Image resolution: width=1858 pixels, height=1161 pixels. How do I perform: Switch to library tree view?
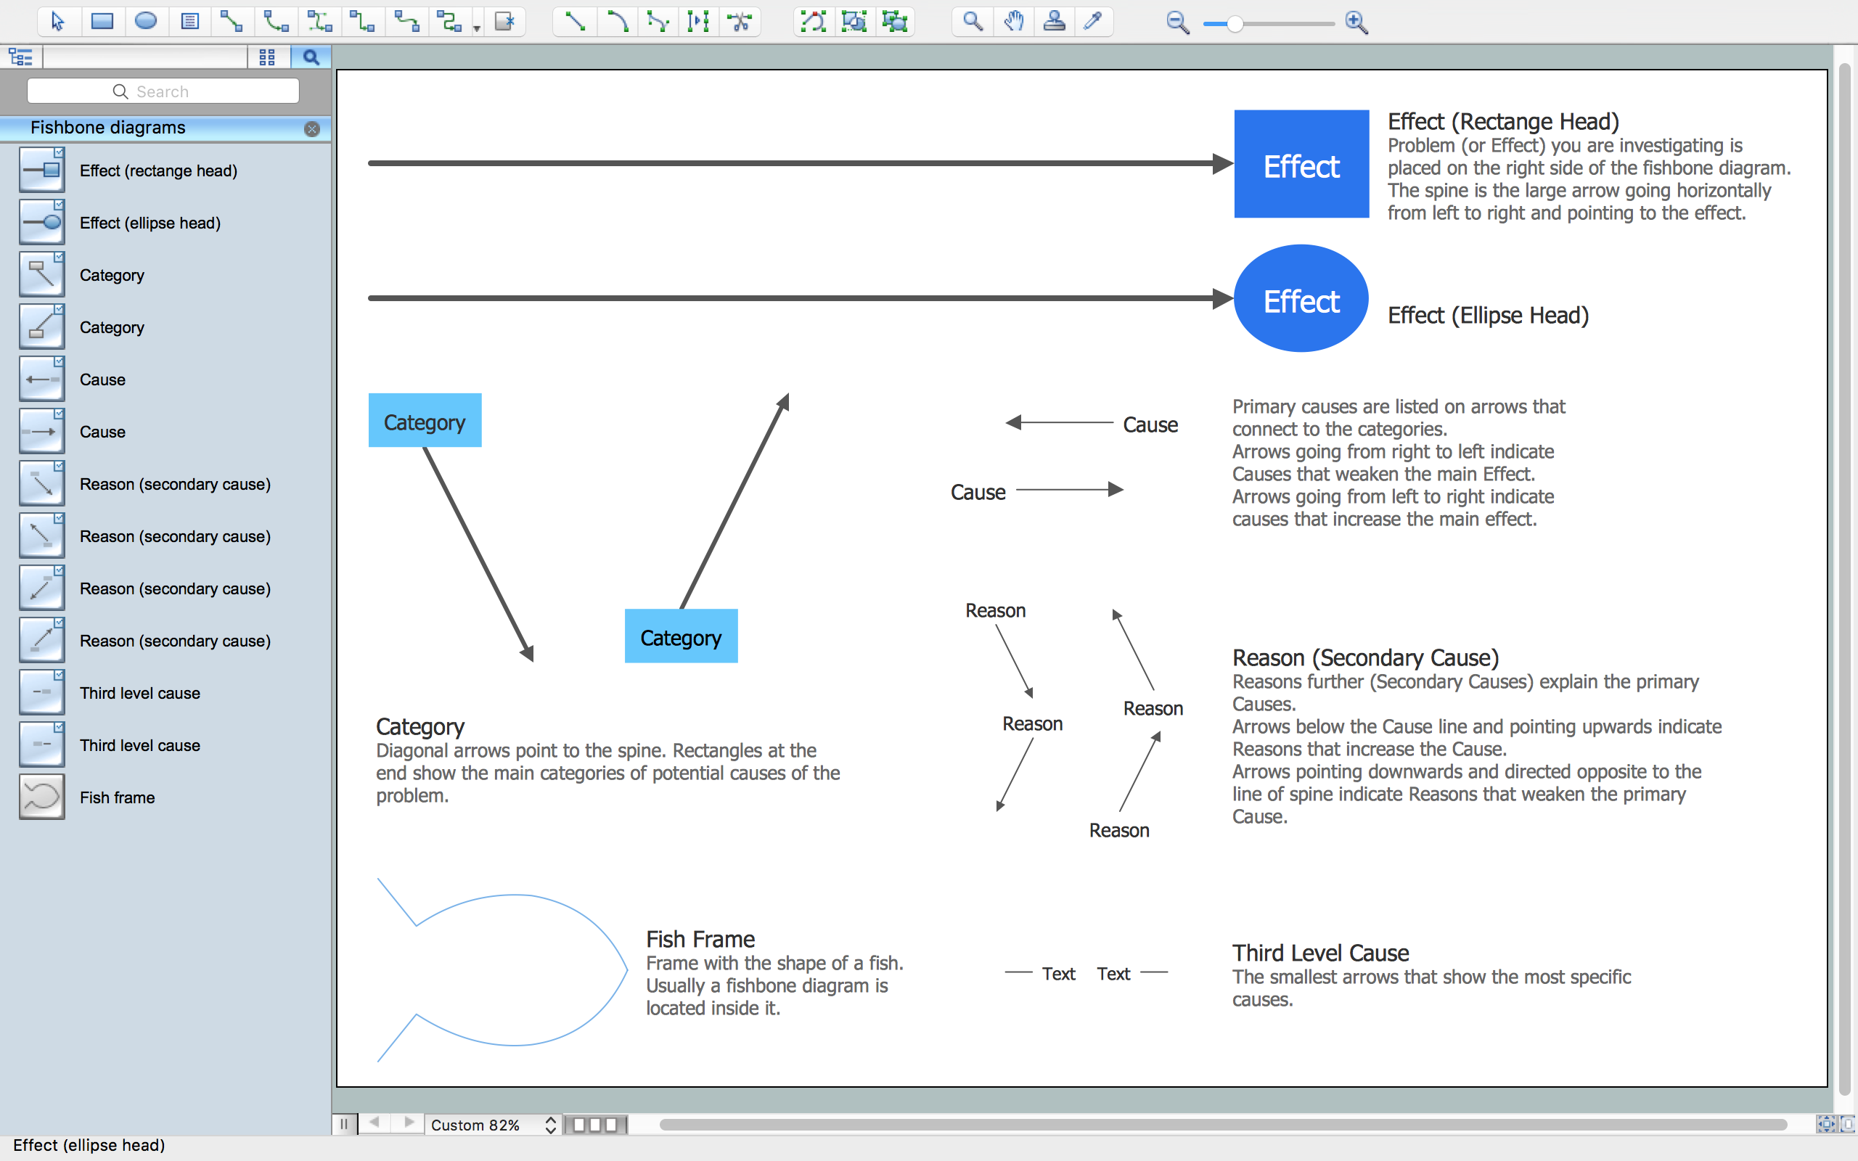pyautogui.click(x=21, y=57)
